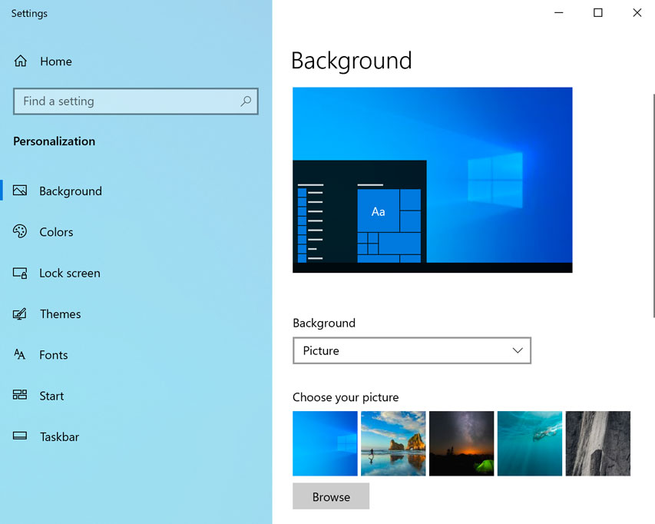The width and height of the screenshot is (655, 524).
Task: Expand the Picture combo box chevron
Action: coord(517,350)
